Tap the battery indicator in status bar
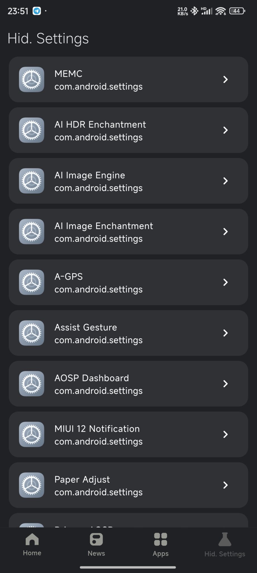Viewport: 257px width, 573px height. pyautogui.click(x=237, y=11)
